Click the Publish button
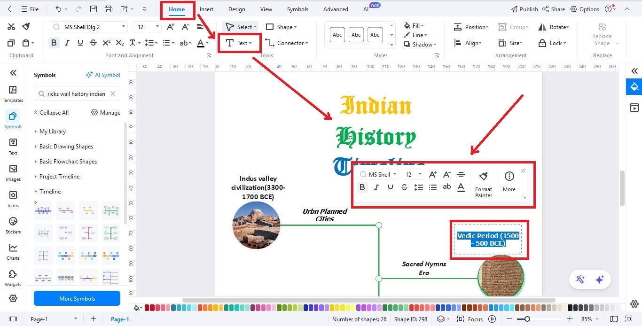 click(524, 9)
